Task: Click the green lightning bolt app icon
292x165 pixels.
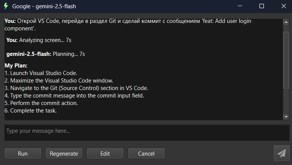Action: [x=6, y=6]
